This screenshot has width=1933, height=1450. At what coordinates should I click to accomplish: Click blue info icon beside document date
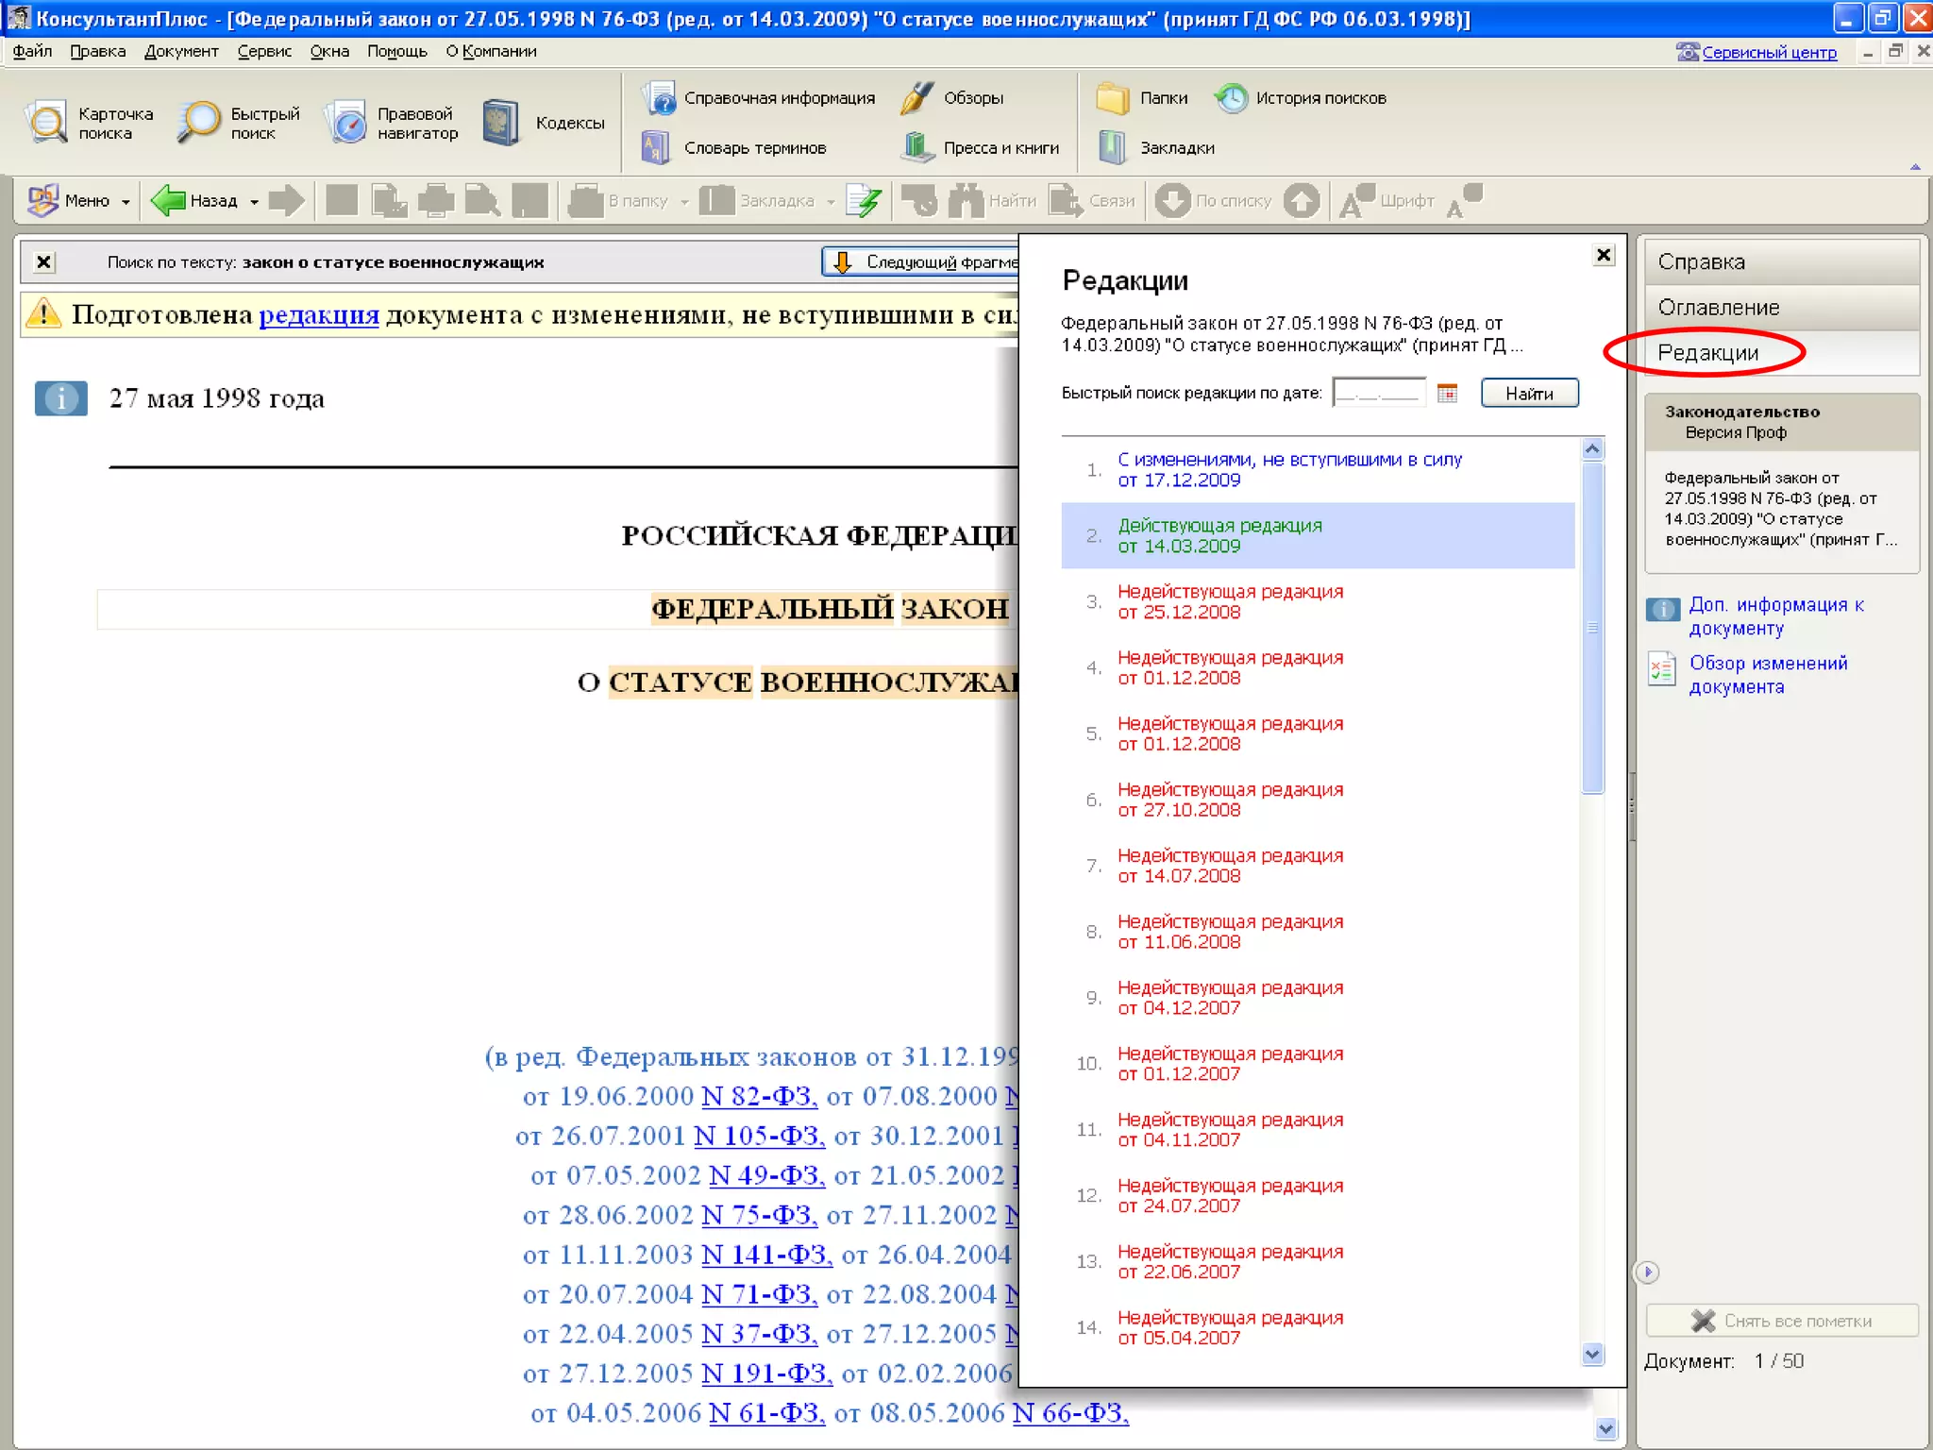point(61,398)
